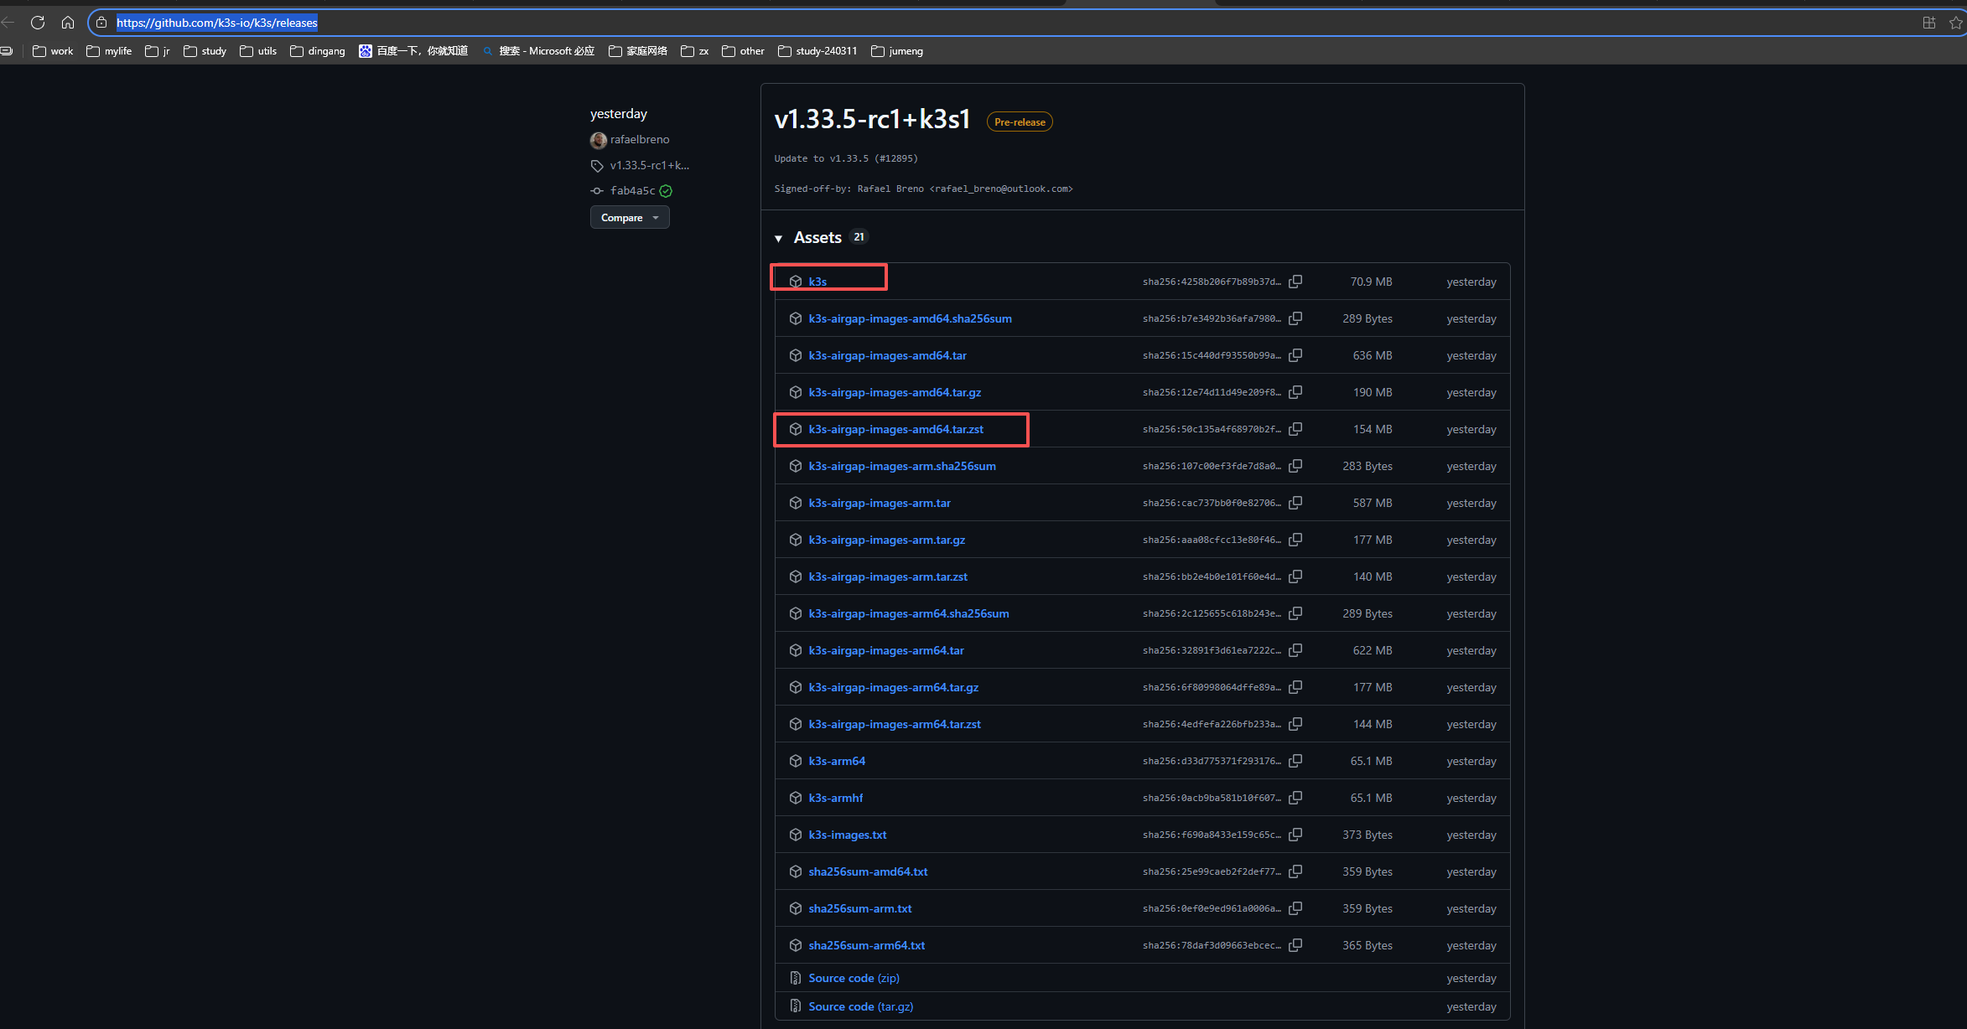Viewport: 1967px width, 1029px height.
Task: Click the verified commit check badge
Action: click(666, 191)
